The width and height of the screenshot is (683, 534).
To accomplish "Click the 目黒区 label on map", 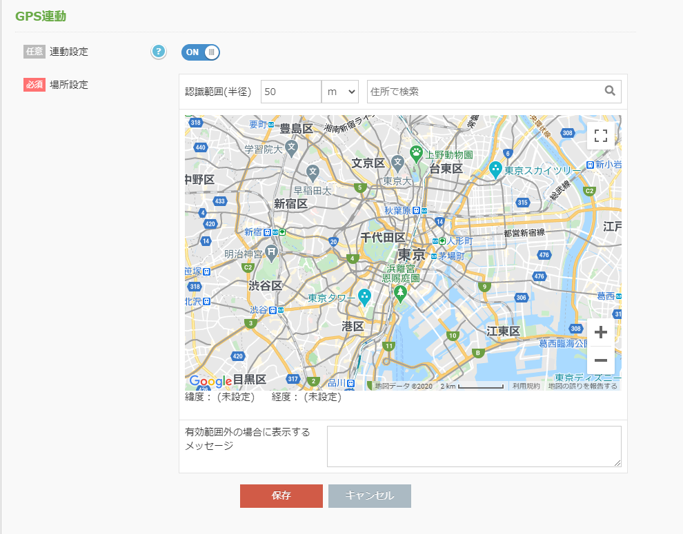I will 250,379.
